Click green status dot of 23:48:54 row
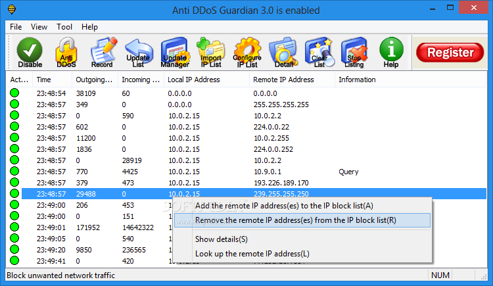Screen dimensions: 493x286 14,93
